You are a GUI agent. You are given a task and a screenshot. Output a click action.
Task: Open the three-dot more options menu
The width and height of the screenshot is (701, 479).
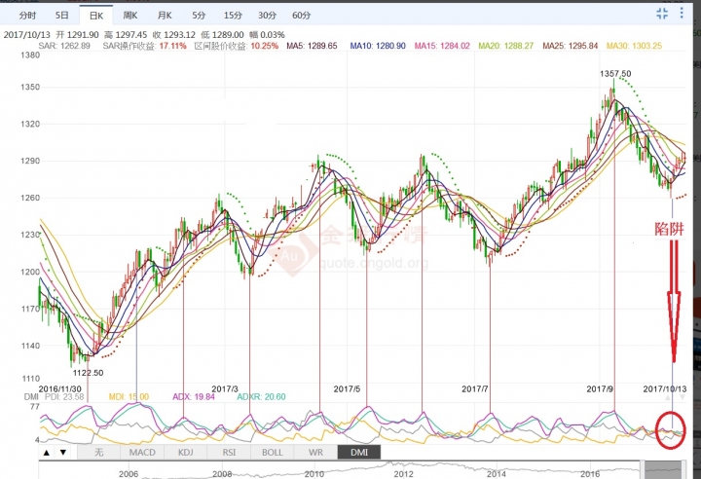click(x=683, y=14)
